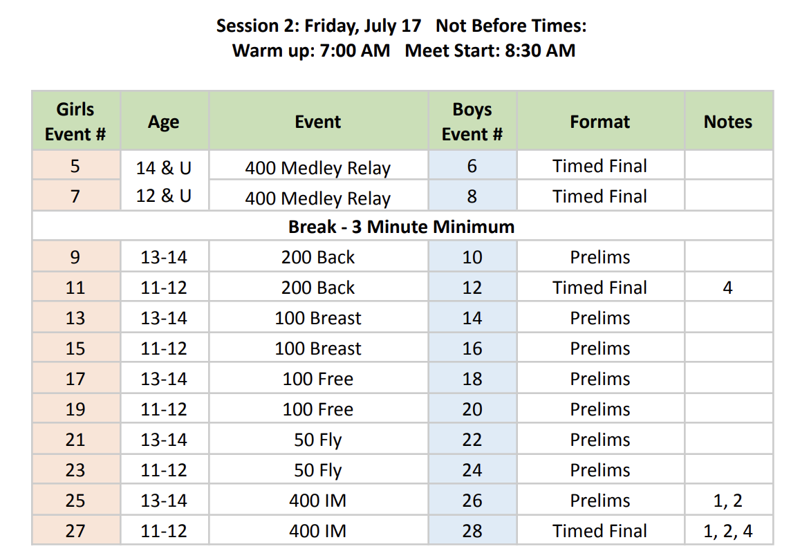Screen dimensions: 809x560
Task: Select the 14 & U age cell
Action: click(x=164, y=167)
